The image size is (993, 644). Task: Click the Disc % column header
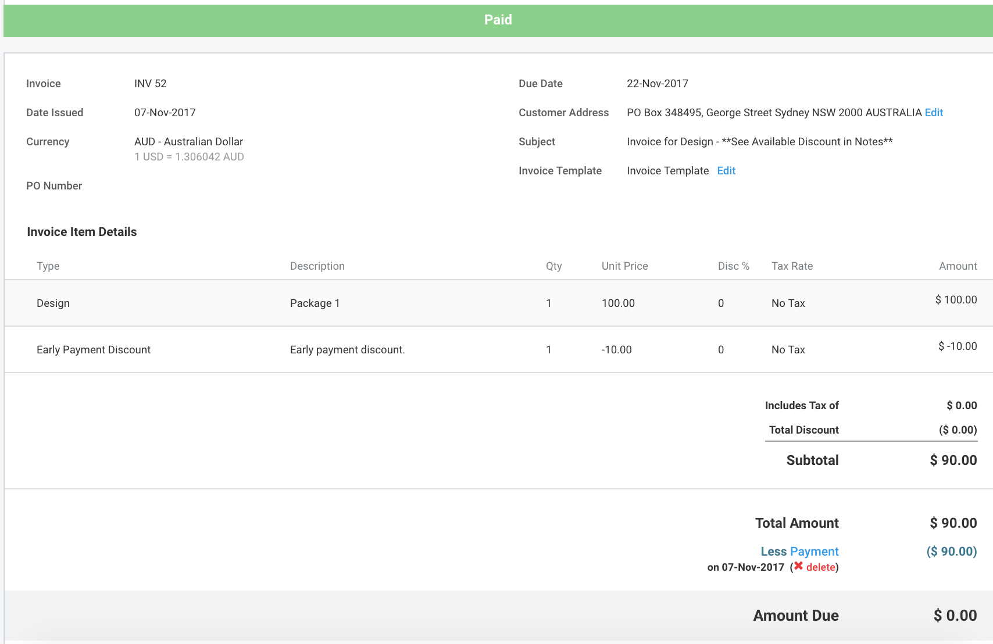coord(734,266)
